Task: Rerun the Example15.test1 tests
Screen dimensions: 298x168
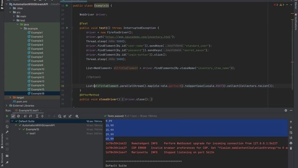Action: (7, 116)
